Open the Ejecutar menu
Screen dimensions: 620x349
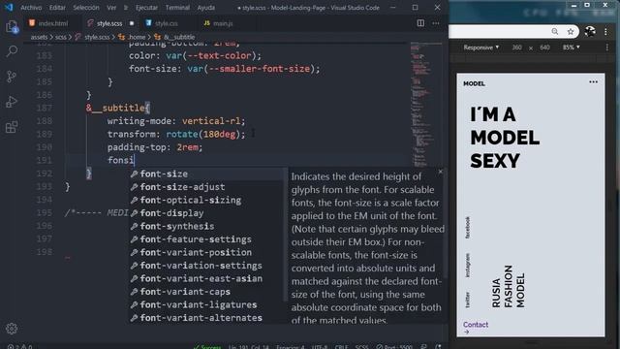[x=146, y=8]
